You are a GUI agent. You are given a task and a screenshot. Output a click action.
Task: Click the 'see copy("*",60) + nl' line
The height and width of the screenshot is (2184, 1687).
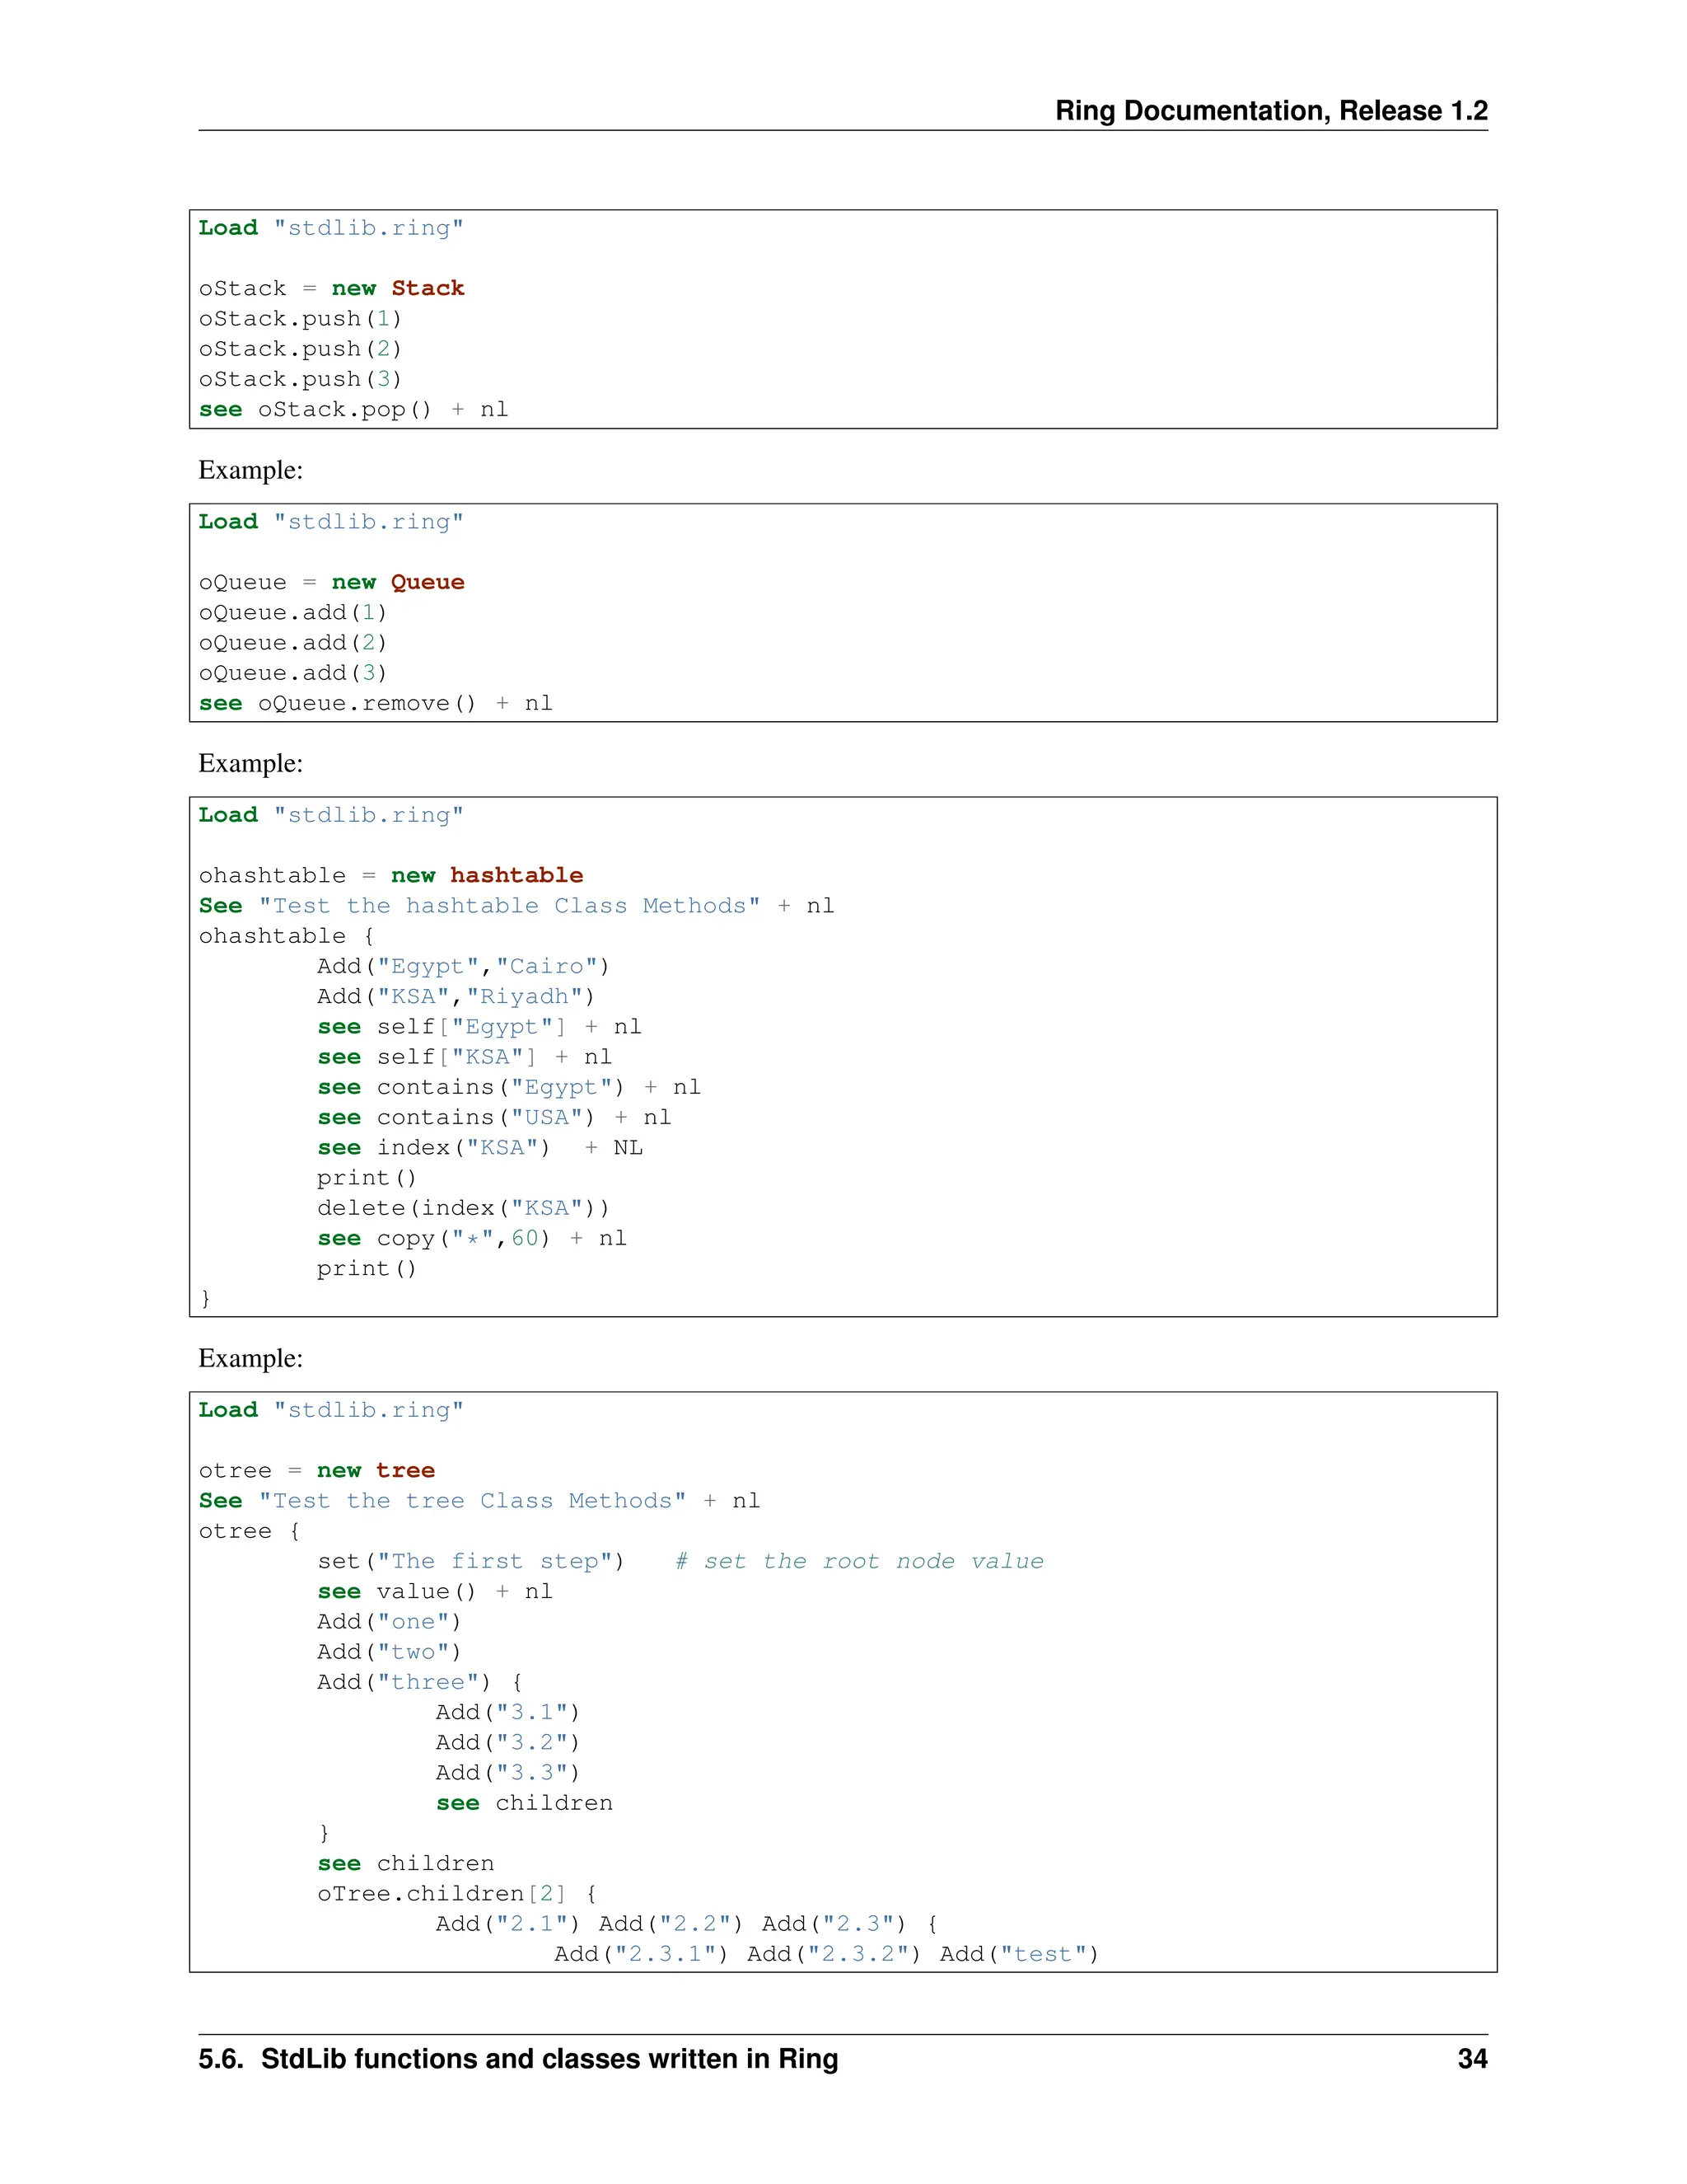click(x=472, y=1239)
